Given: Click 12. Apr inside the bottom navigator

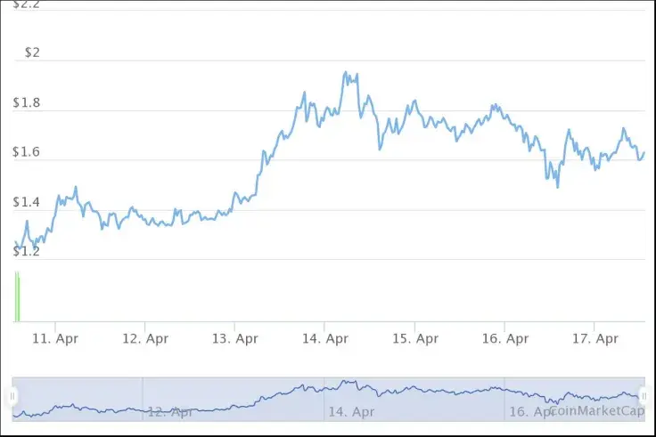Looking at the screenshot, I should pyautogui.click(x=170, y=412).
